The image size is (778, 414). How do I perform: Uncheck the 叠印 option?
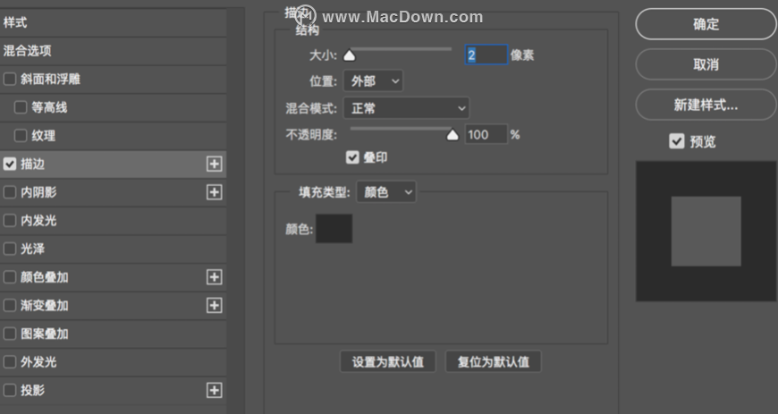[x=352, y=157]
